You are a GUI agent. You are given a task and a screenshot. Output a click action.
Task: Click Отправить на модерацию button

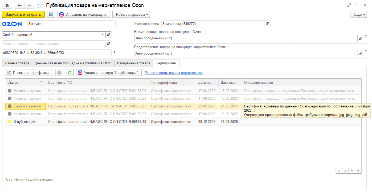[84, 14]
